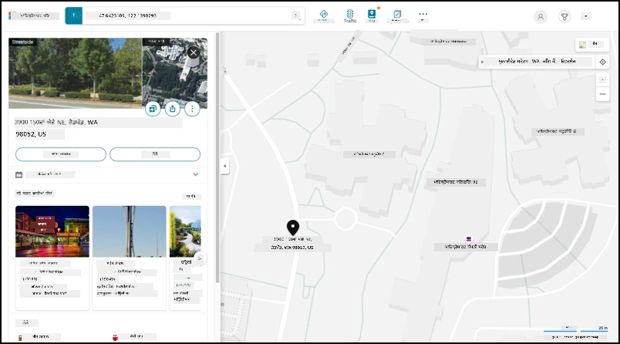Toggle the Traffic layer
Viewport: 620px width, 344px height.
pos(350,16)
